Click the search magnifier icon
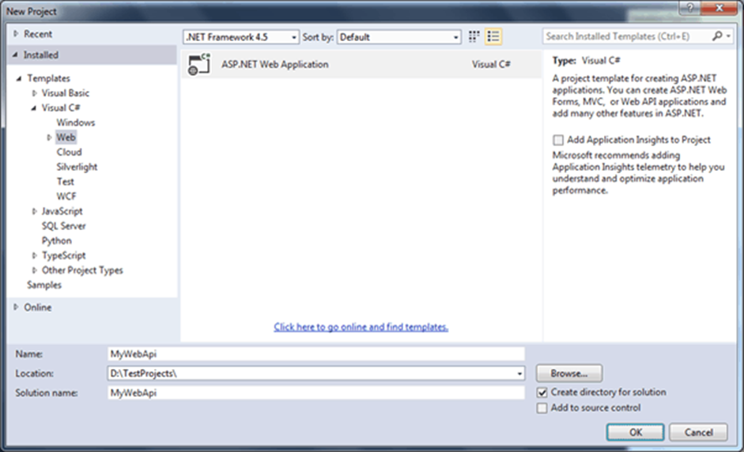This screenshot has width=744, height=452. [717, 36]
